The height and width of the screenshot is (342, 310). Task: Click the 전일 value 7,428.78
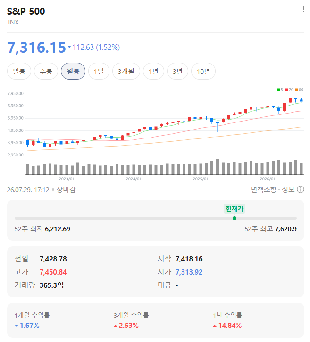[53, 259]
